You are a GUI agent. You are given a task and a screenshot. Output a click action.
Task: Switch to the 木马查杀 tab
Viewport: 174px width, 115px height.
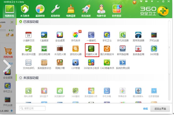[25, 11]
